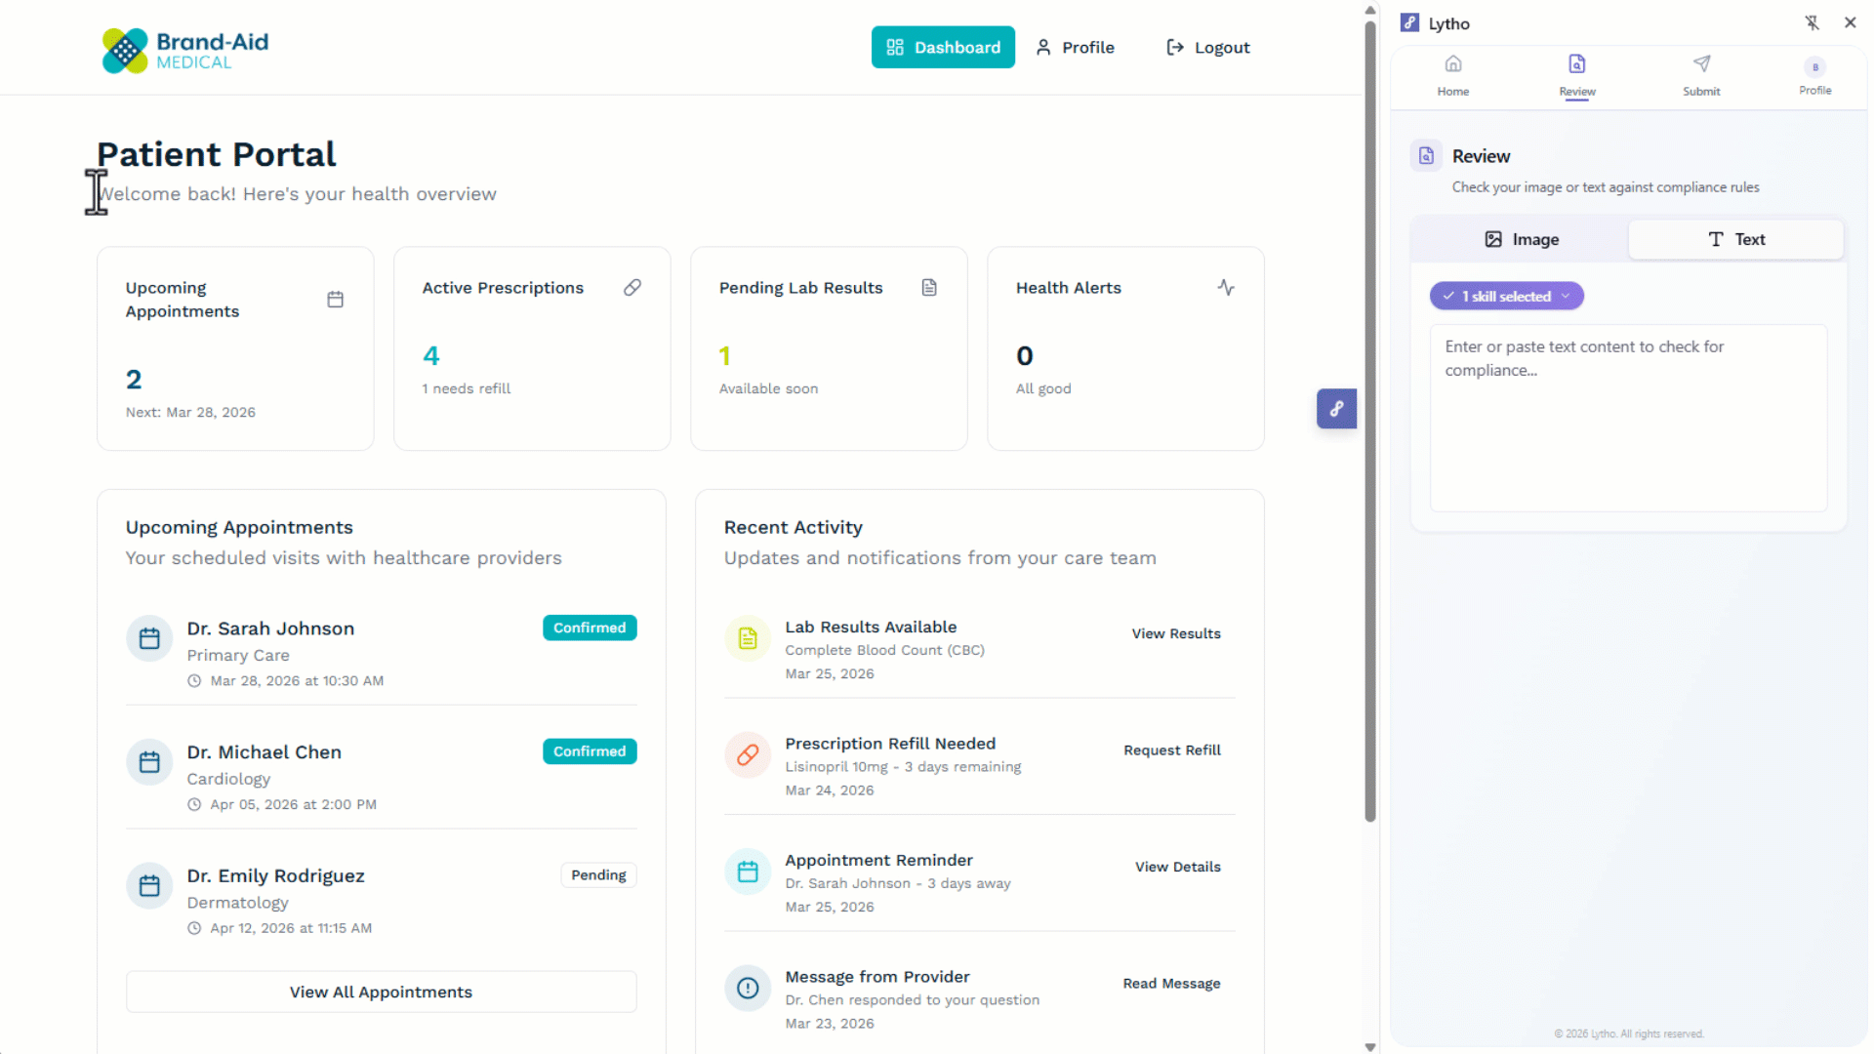Click the Message from Provider alert icon

click(x=748, y=988)
